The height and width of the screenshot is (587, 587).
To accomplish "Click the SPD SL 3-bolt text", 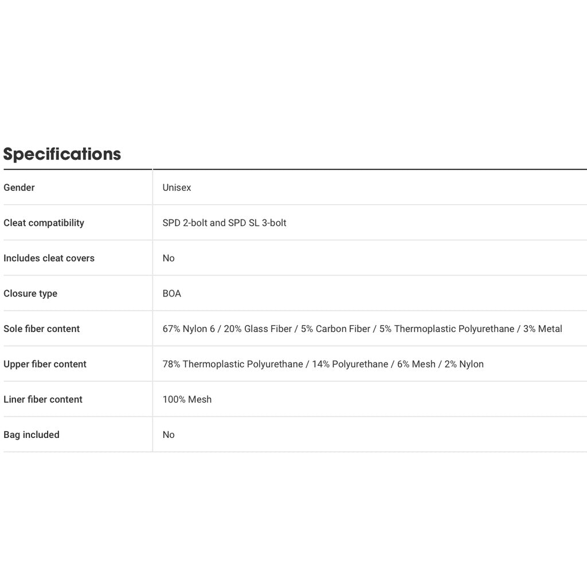I will 257,223.
